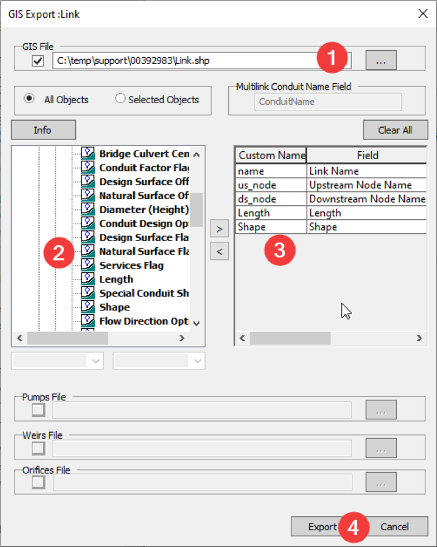This screenshot has height=547, width=437.
Task: Enable the Pumps File checkbox
Action: pyautogui.click(x=39, y=410)
